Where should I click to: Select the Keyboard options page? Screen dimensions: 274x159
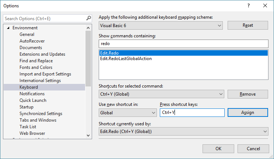(45, 87)
